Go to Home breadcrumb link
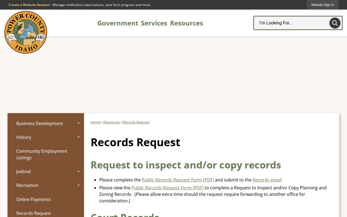The image size is (347, 217). tap(95, 122)
